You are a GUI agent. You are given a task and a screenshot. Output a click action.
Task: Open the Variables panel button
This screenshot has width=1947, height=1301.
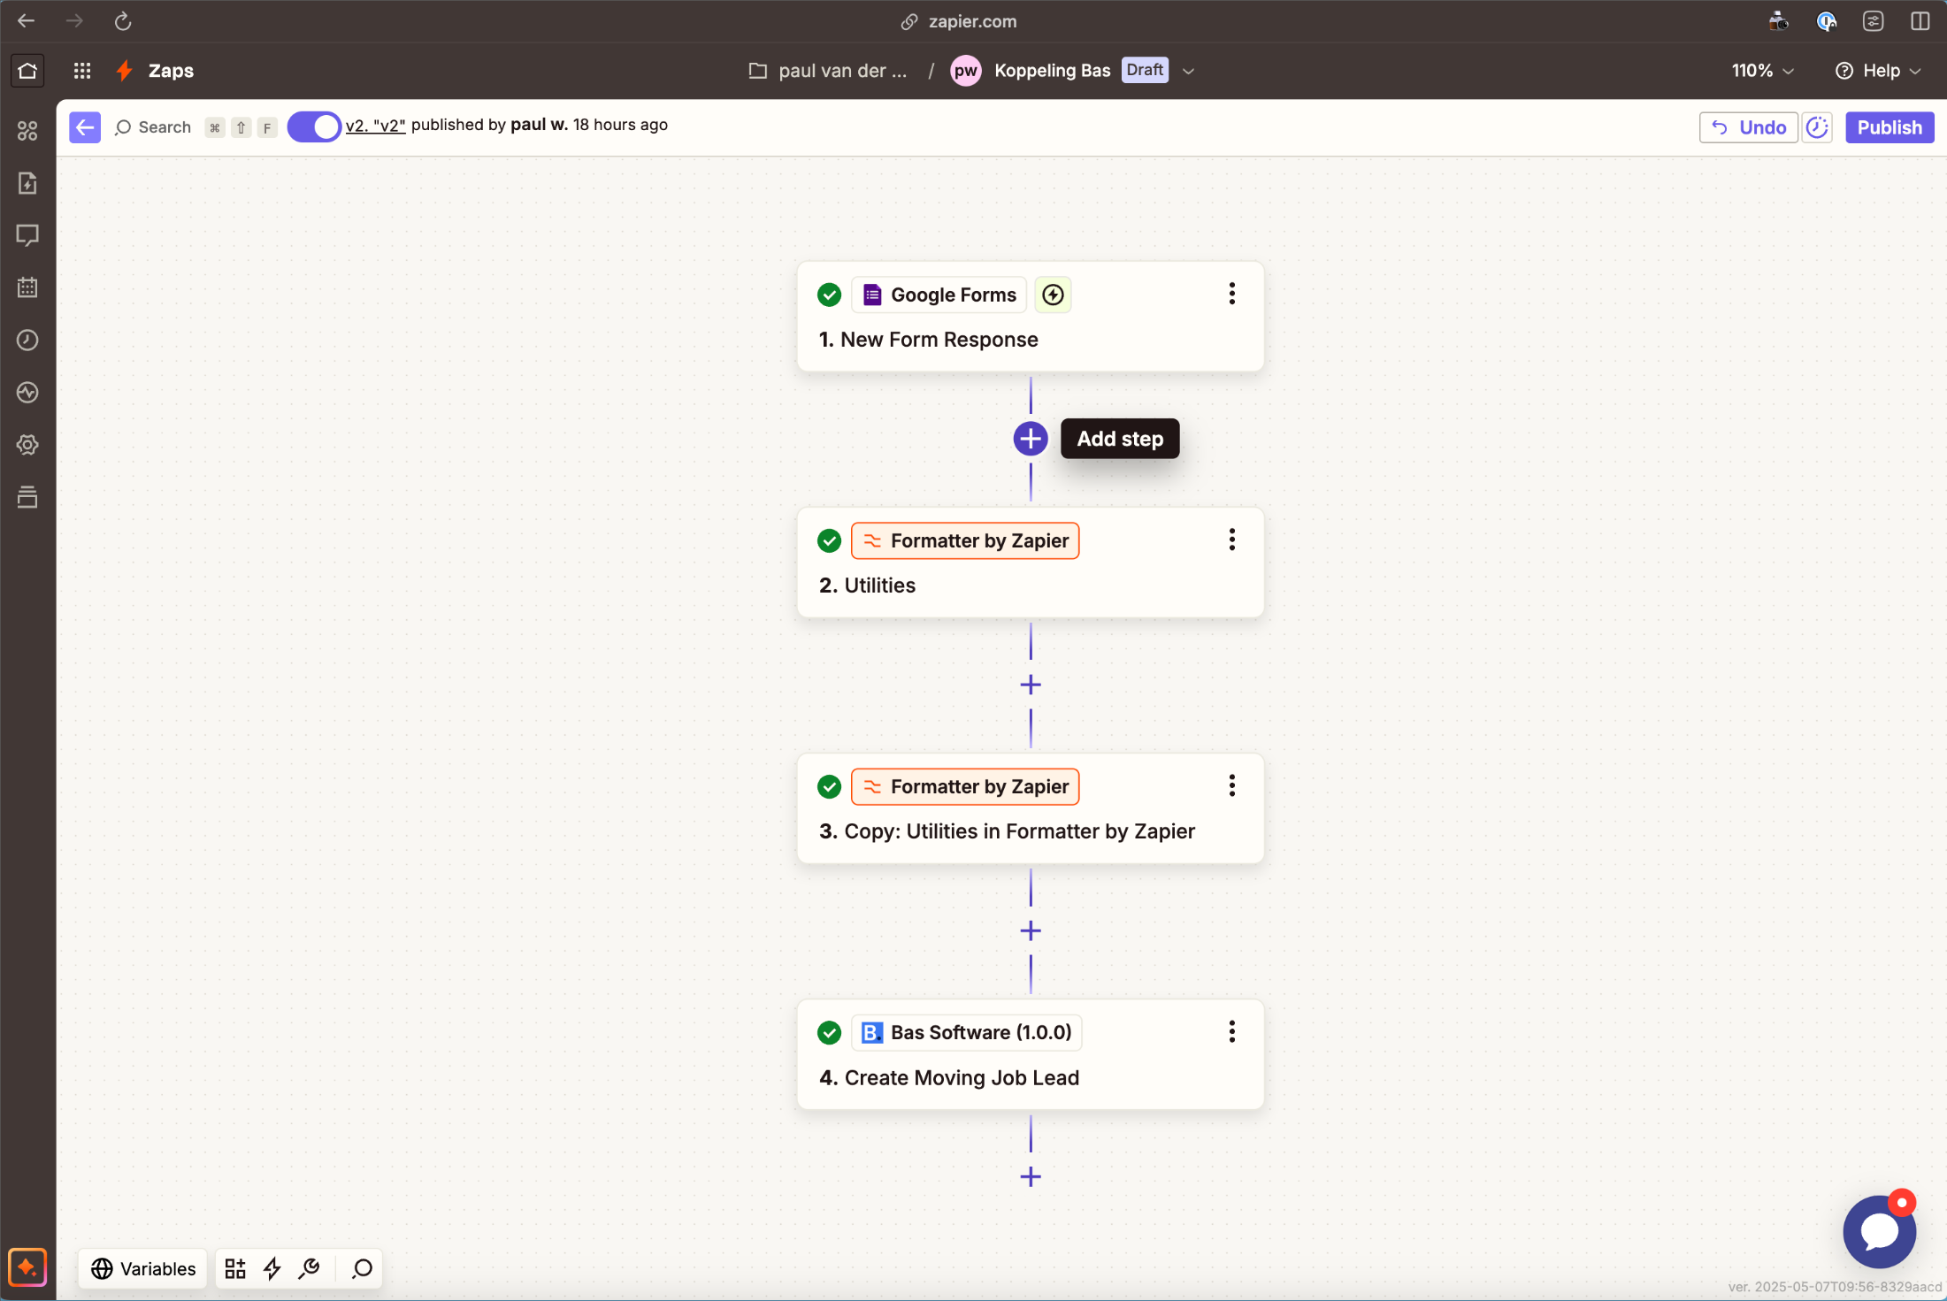tap(143, 1269)
